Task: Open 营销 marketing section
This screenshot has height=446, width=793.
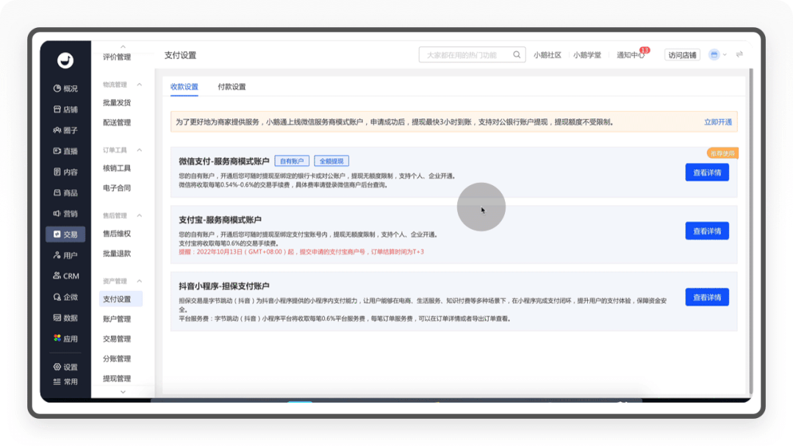Action: click(65, 214)
